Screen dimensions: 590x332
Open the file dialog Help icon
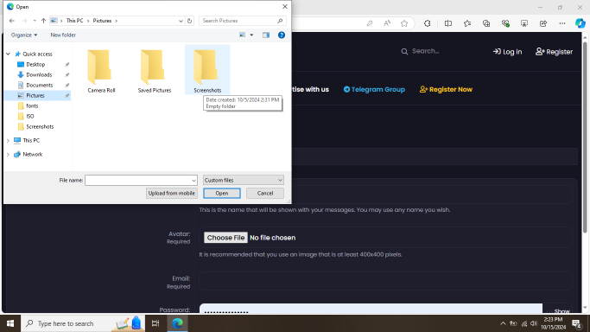pos(281,35)
